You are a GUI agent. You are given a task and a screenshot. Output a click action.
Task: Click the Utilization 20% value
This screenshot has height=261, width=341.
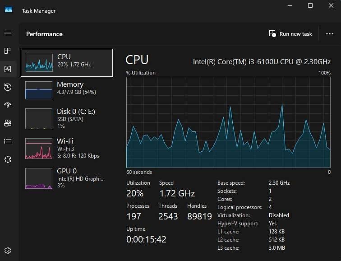pos(135,193)
